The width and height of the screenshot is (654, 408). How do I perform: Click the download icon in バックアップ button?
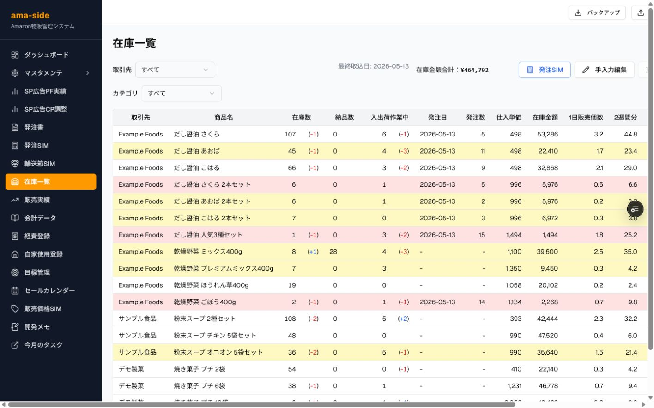point(578,12)
